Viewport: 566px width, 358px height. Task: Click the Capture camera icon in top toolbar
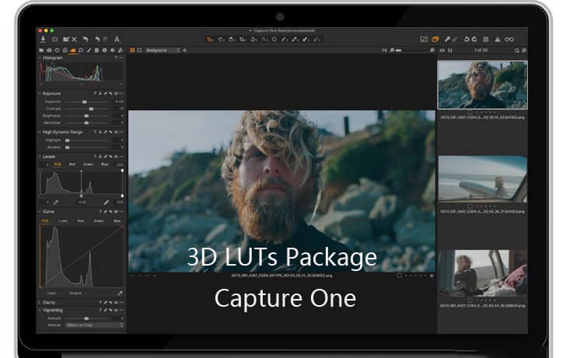(54, 40)
